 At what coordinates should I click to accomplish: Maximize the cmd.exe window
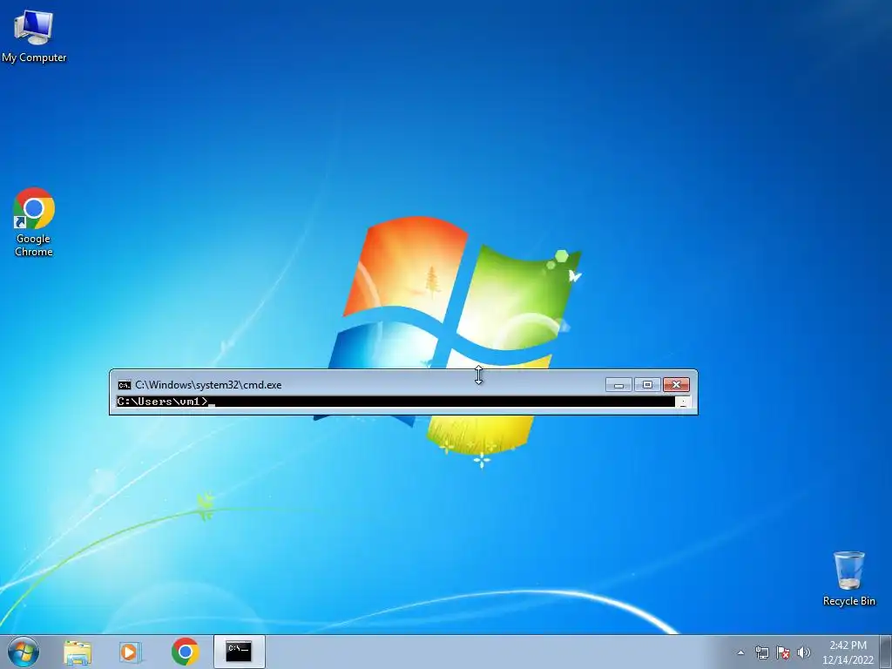[x=647, y=385]
